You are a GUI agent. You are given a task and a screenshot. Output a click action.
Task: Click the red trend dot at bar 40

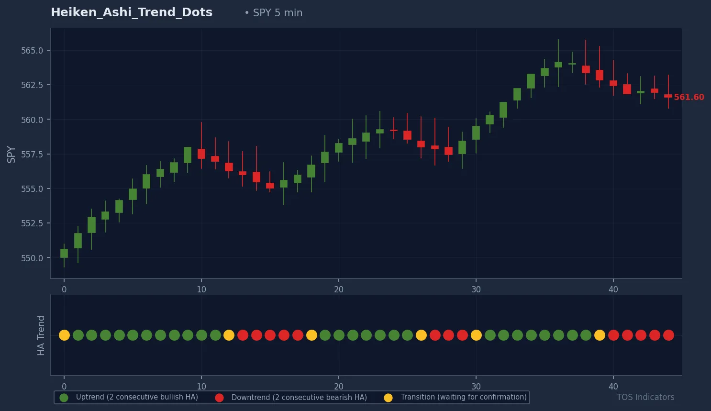[x=613, y=335]
